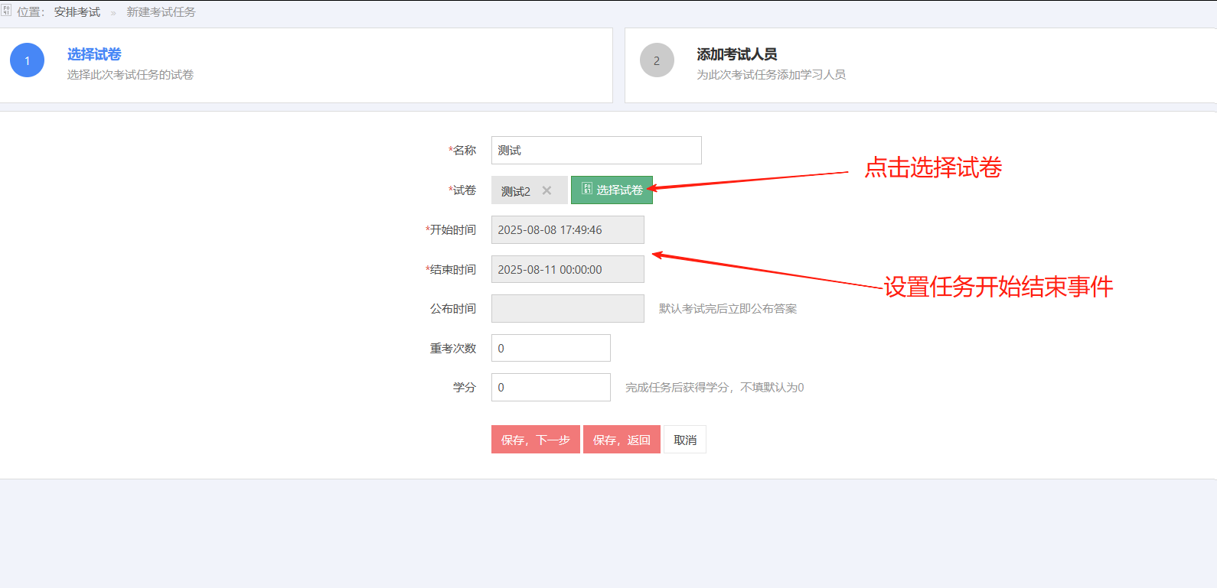
Task: Click the 重考次数 input field
Action: click(551, 348)
